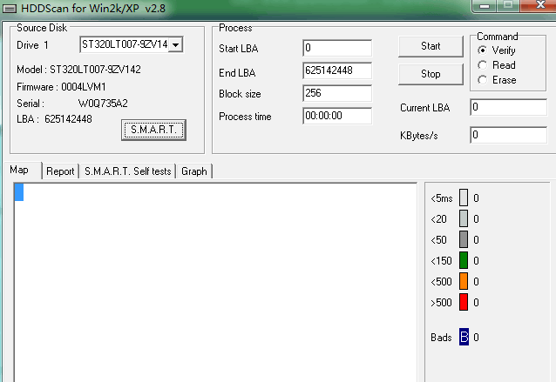Click the Model ST320LT007-9ZV142 text
The height and width of the screenshot is (382, 556).
pyautogui.click(x=78, y=70)
